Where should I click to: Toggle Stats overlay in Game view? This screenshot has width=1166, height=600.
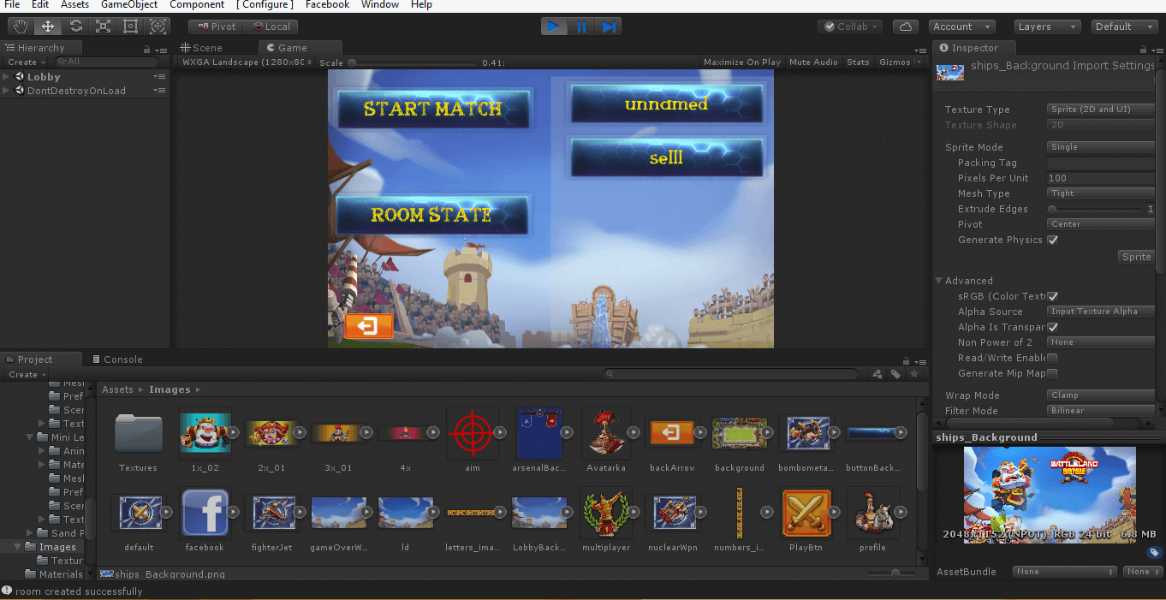click(858, 62)
